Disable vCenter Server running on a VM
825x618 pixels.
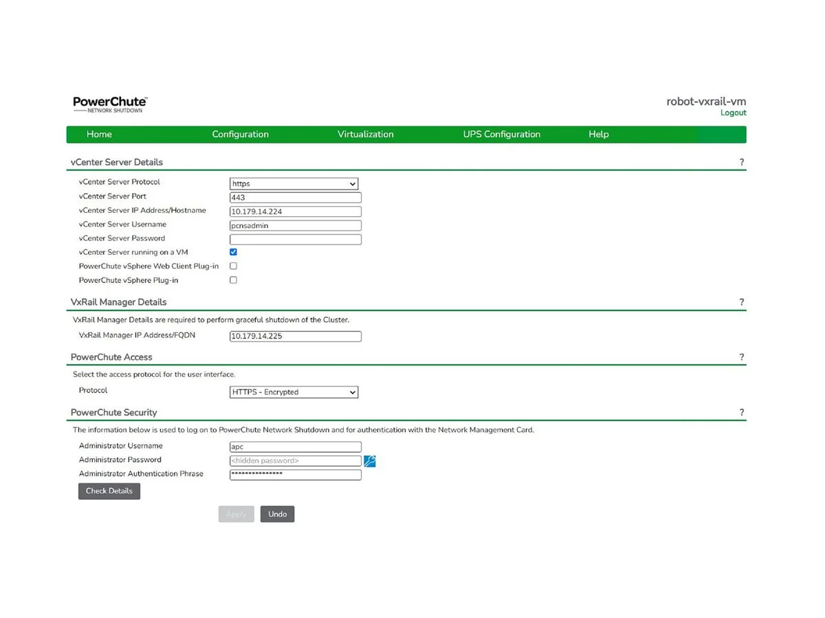point(233,252)
